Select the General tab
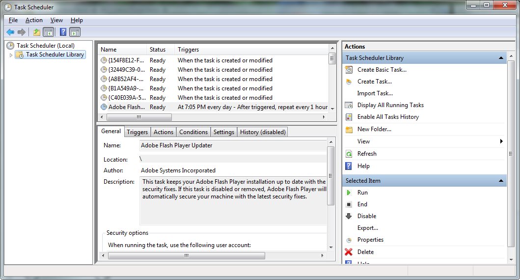The width and height of the screenshot is (520, 280). pyautogui.click(x=111, y=131)
